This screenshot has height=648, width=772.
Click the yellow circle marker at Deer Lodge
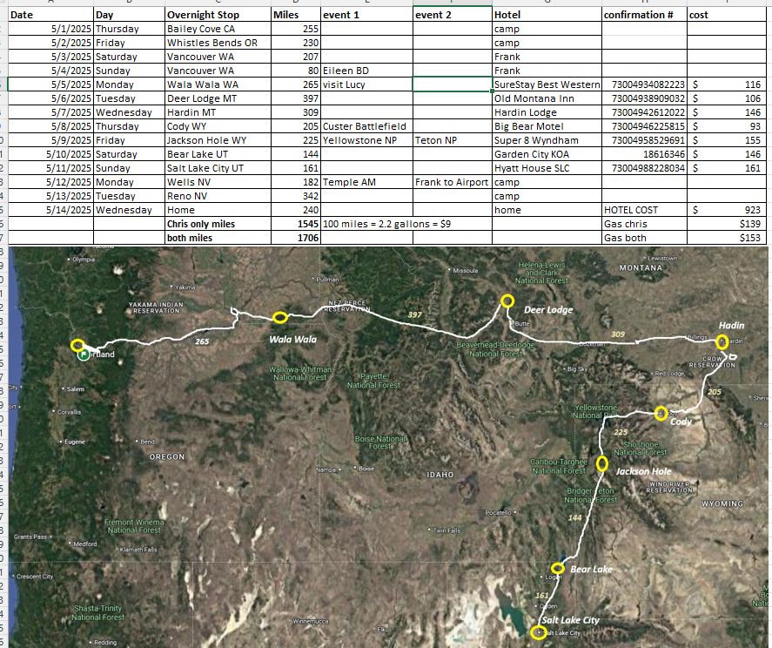click(x=507, y=301)
